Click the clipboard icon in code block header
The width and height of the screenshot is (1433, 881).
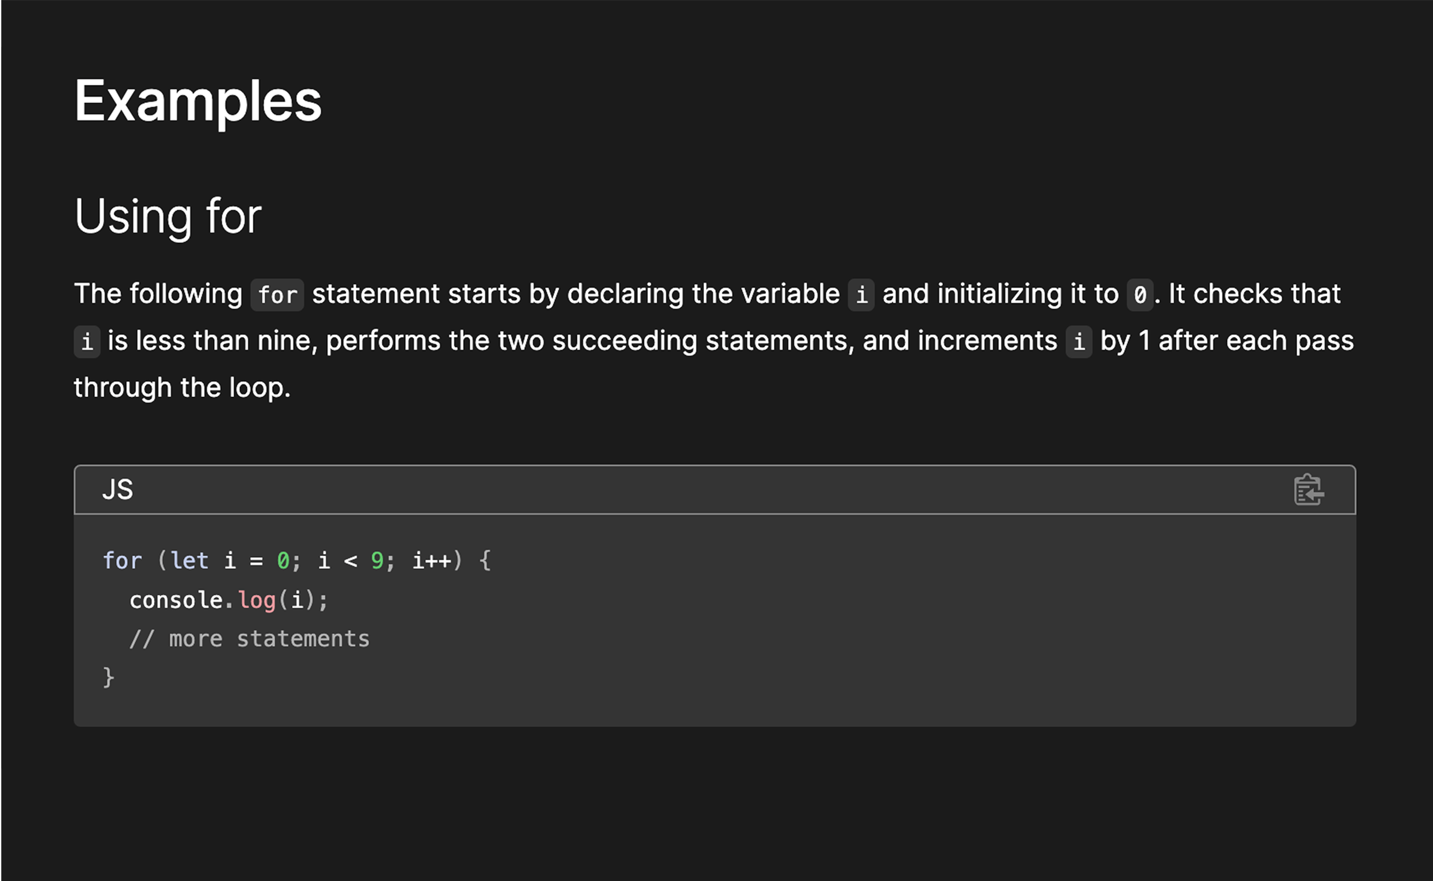click(x=1308, y=489)
